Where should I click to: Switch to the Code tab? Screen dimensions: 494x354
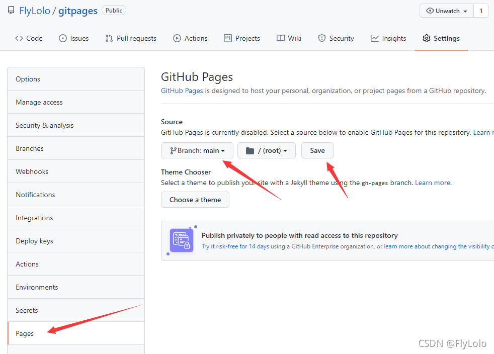pos(29,38)
